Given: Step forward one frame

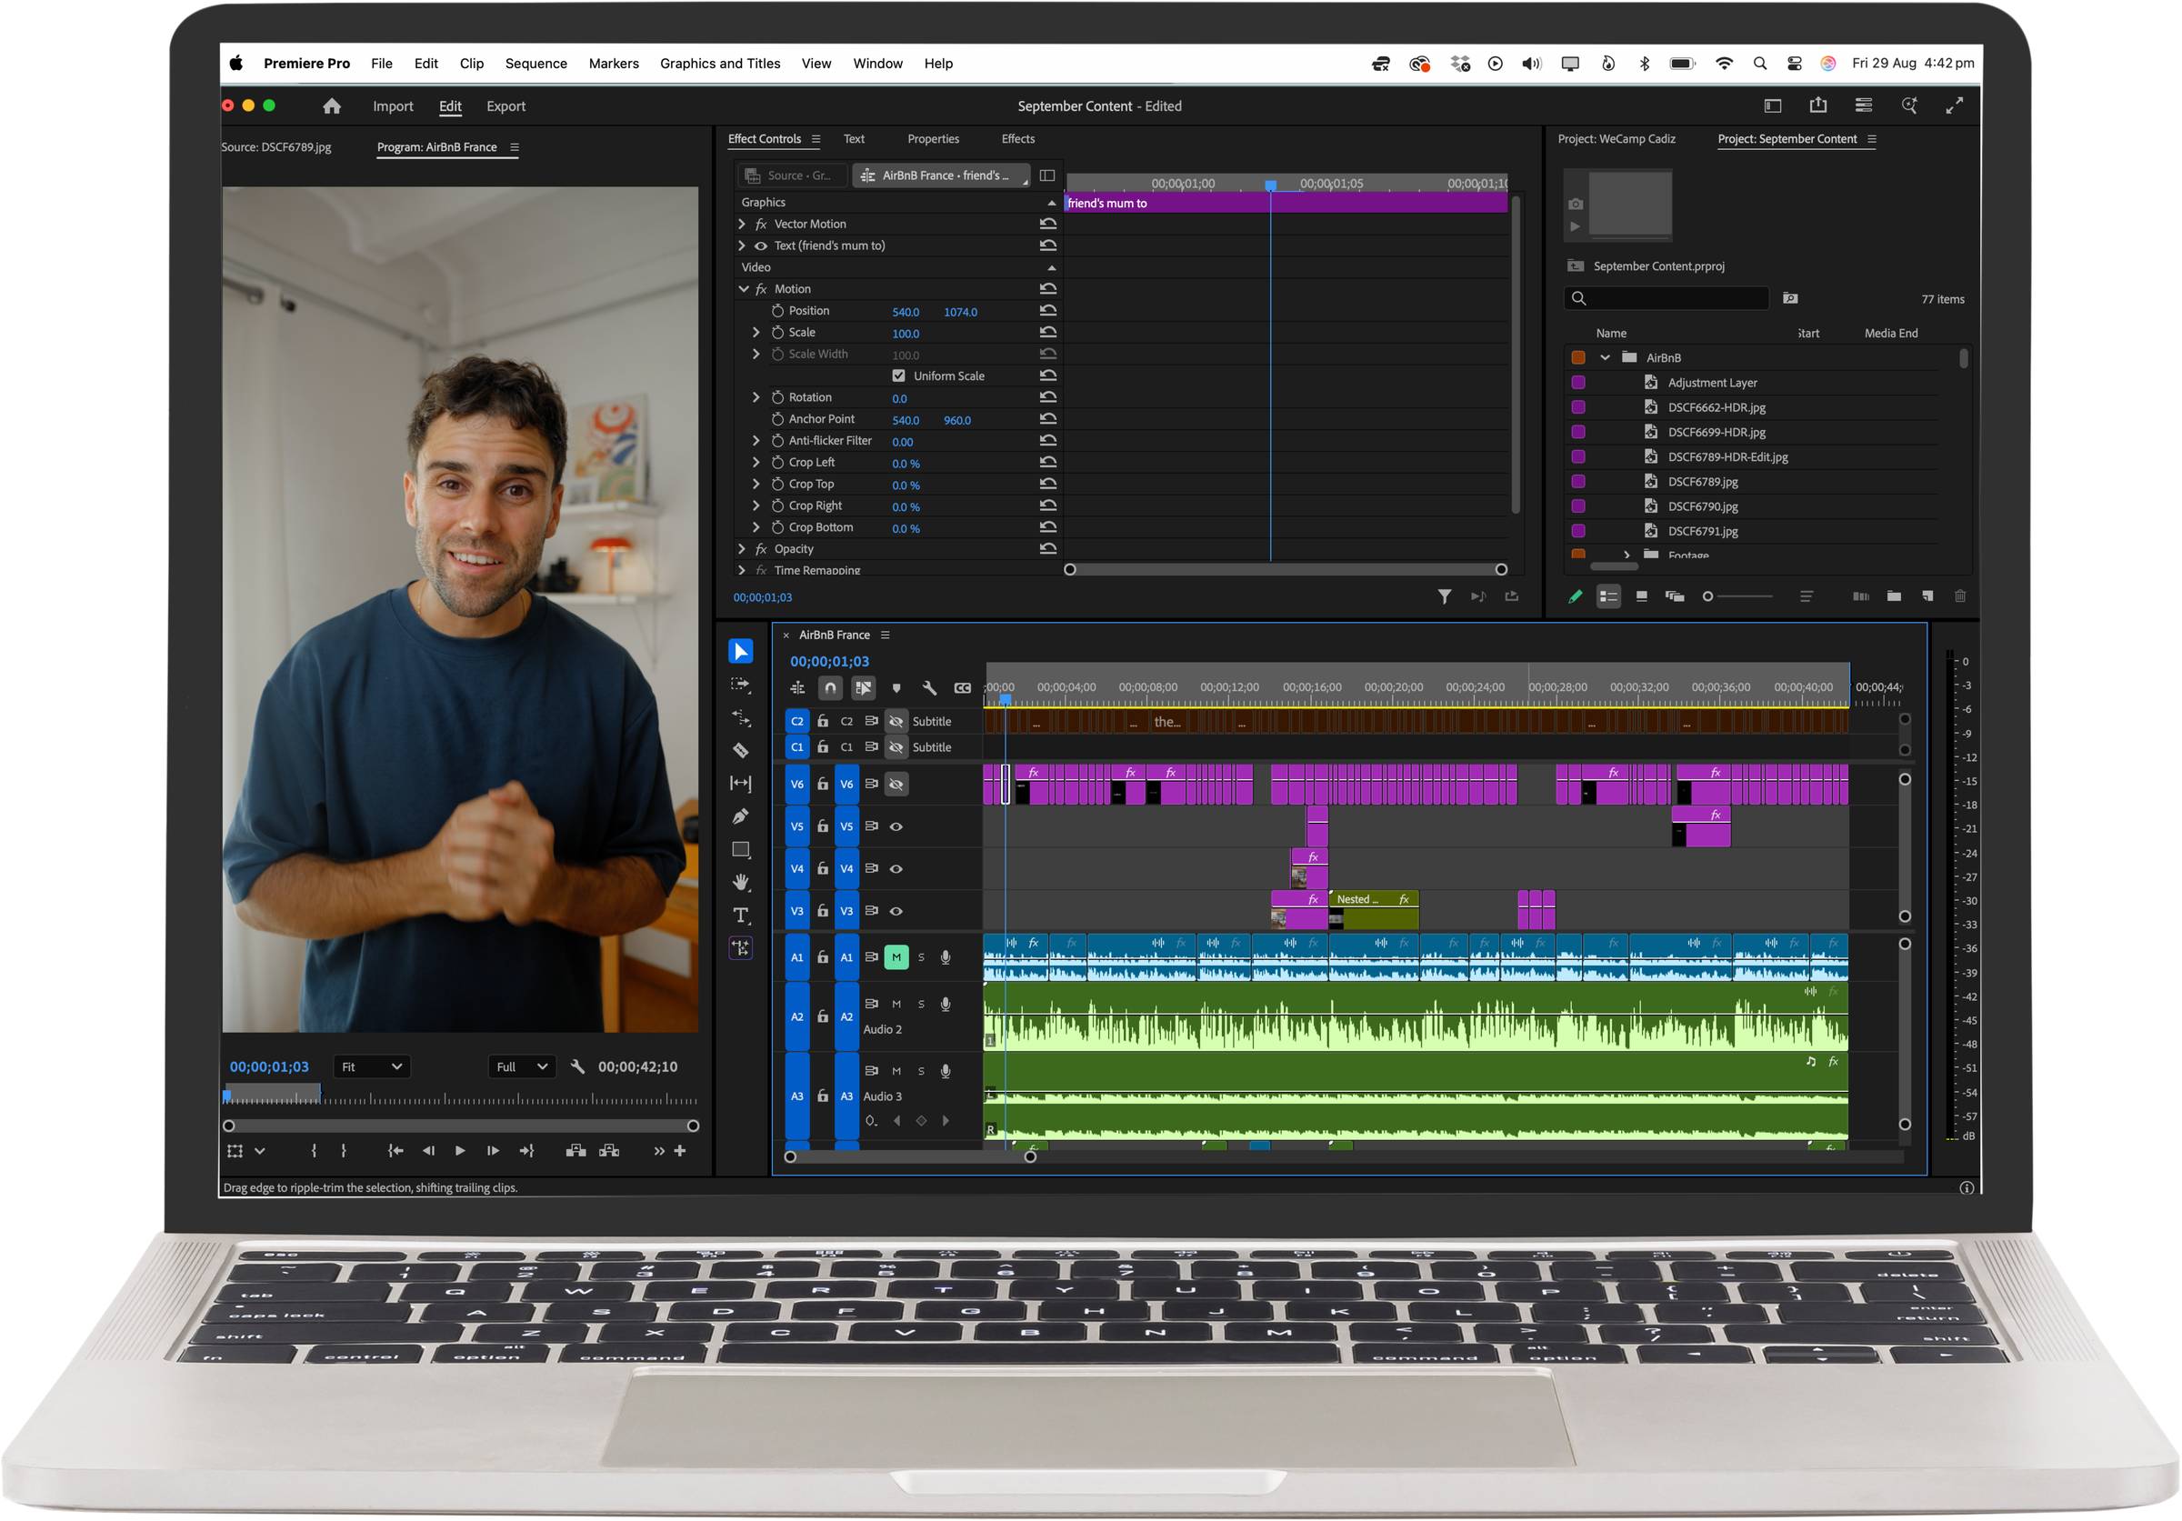Looking at the screenshot, I should pyautogui.click(x=492, y=1150).
